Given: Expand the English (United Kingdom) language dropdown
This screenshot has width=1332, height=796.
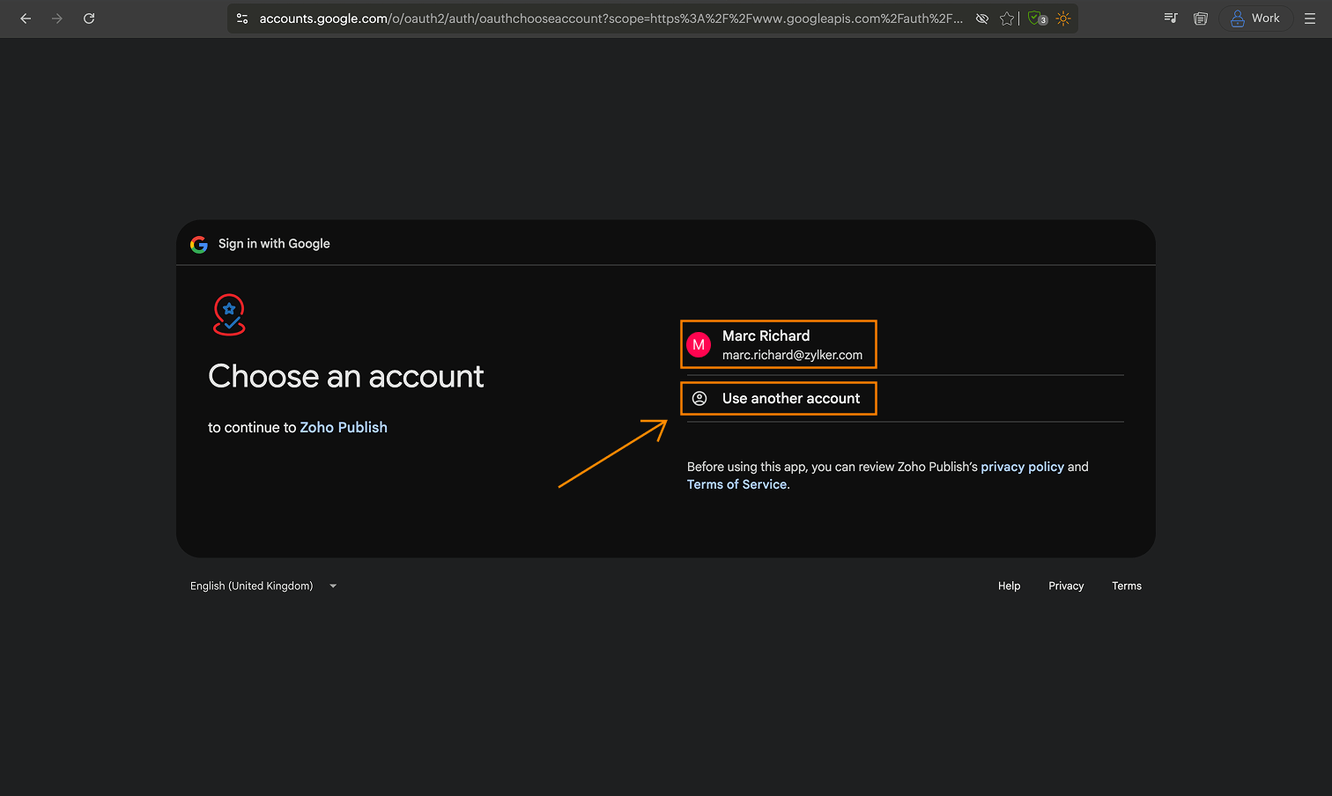Looking at the screenshot, I should click(x=263, y=586).
